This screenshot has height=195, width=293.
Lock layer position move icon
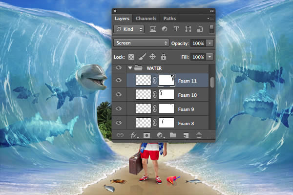[x=153, y=57]
